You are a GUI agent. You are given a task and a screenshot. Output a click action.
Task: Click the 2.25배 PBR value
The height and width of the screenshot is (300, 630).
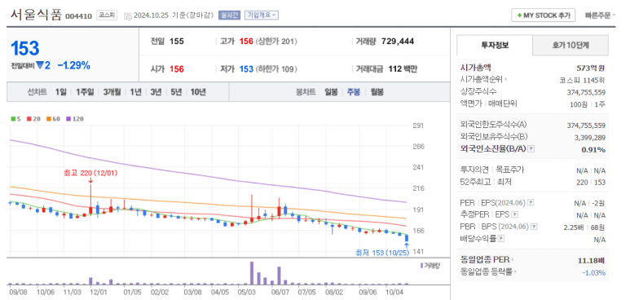(573, 227)
